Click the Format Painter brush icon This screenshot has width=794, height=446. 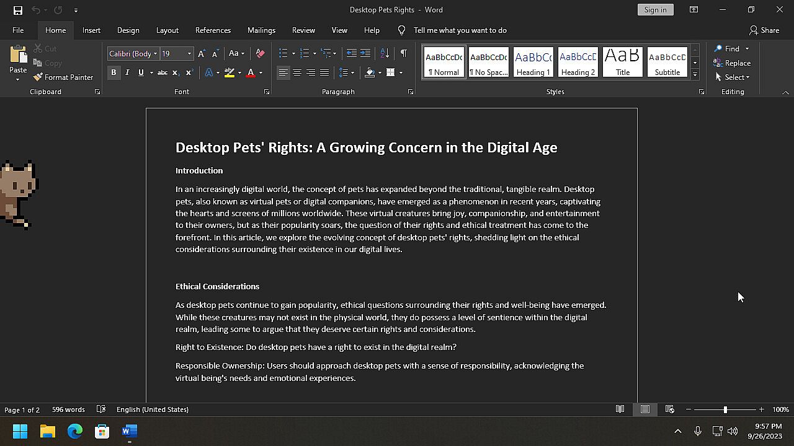(38, 77)
